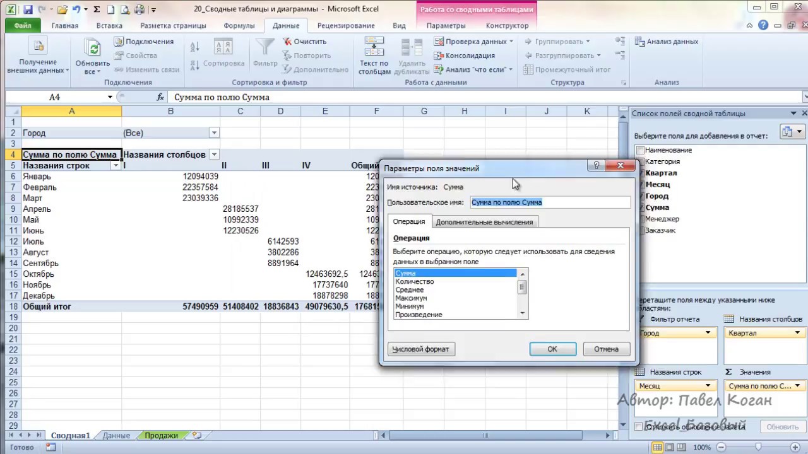Viewport: 808px width, 454px height.
Task: Click Анализ данных in ribbon
Action: coord(667,42)
